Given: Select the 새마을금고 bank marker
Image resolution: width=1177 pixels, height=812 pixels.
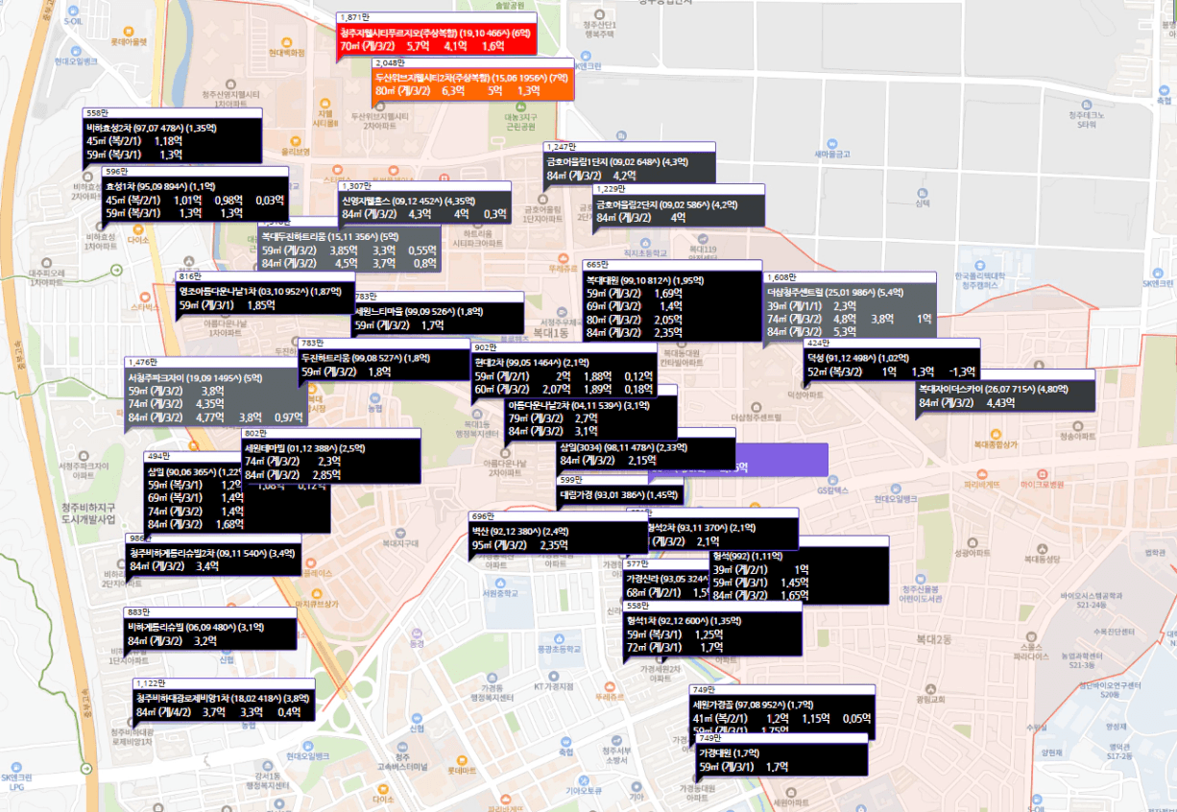Looking at the screenshot, I should click(832, 148).
